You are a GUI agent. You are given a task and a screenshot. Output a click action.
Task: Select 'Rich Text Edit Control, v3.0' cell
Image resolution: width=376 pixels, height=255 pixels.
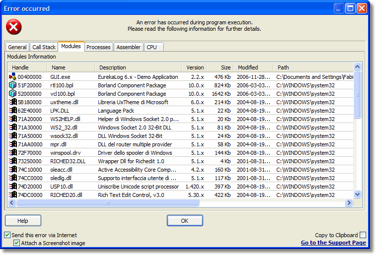click(x=131, y=195)
